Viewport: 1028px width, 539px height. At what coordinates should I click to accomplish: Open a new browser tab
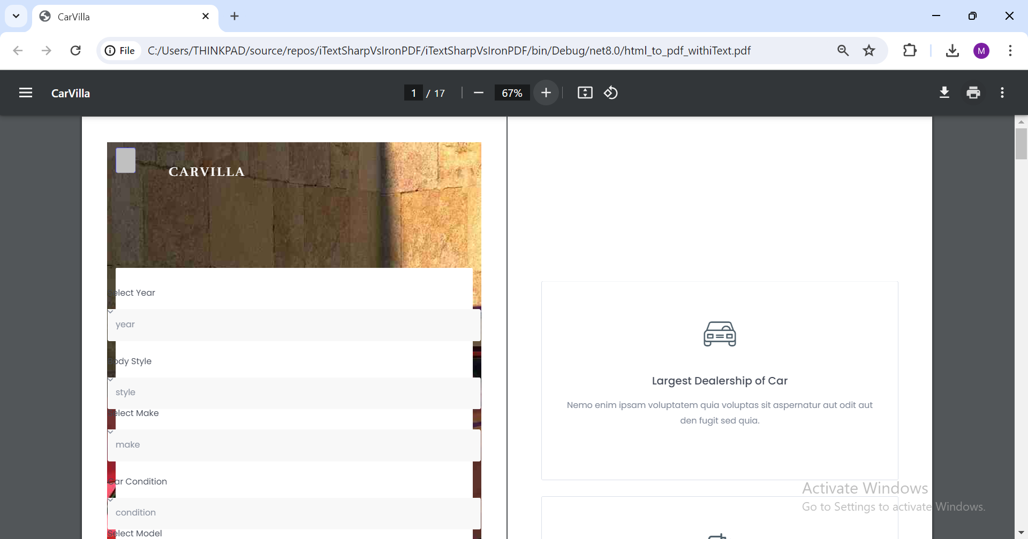point(235,16)
